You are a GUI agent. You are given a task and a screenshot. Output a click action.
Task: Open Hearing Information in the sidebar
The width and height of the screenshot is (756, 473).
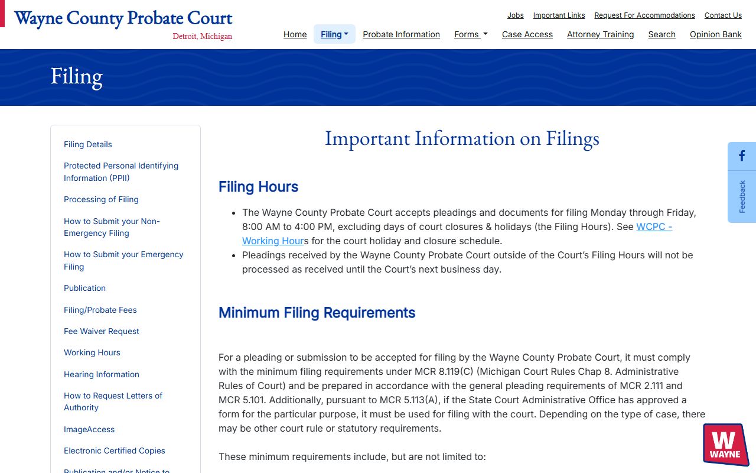coord(102,374)
